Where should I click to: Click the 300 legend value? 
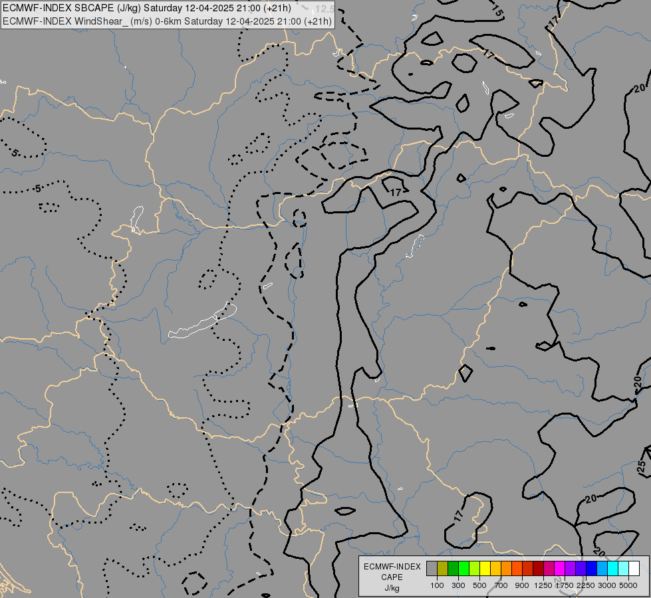click(x=458, y=585)
